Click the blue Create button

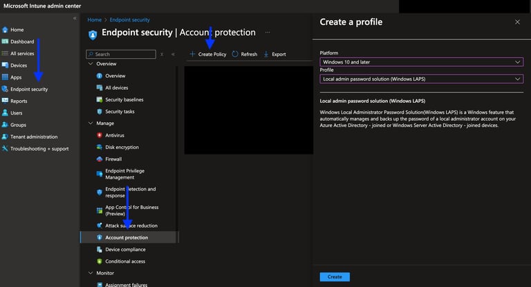(x=335, y=277)
